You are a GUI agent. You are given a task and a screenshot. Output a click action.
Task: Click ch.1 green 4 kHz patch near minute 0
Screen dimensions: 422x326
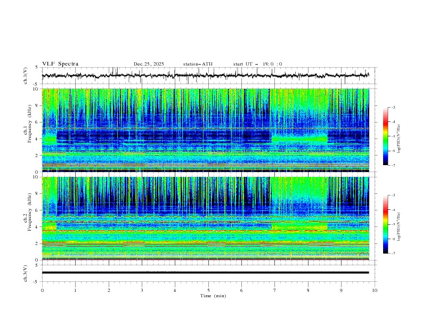click(49, 139)
